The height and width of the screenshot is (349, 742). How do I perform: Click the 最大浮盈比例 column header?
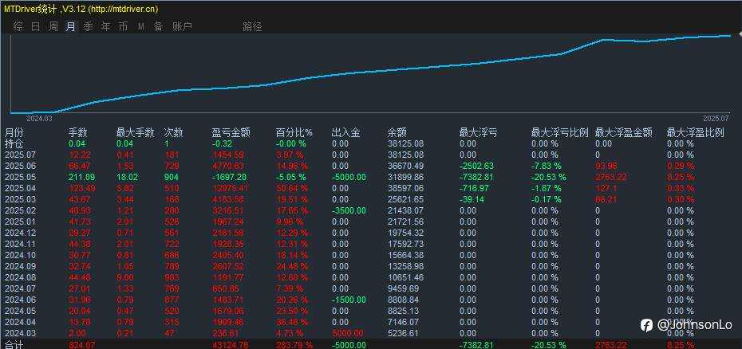click(x=695, y=133)
